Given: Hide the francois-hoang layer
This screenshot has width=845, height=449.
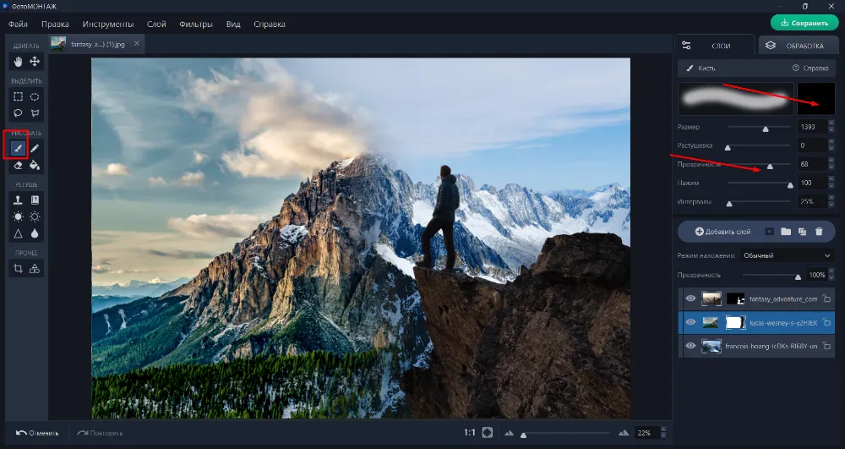Looking at the screenshot, I should (690, 346).
